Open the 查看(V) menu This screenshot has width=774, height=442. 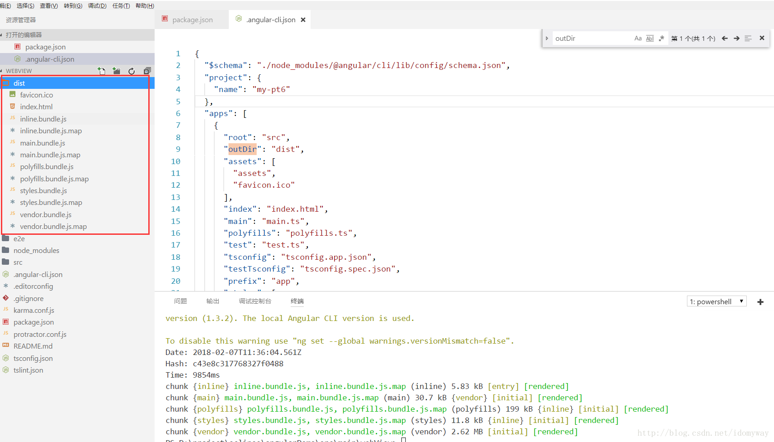(x=49, y=5)
